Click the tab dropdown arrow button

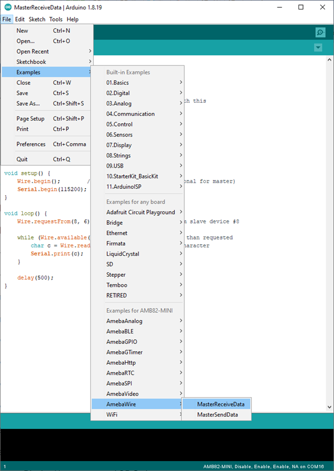(x=318, y=48)
